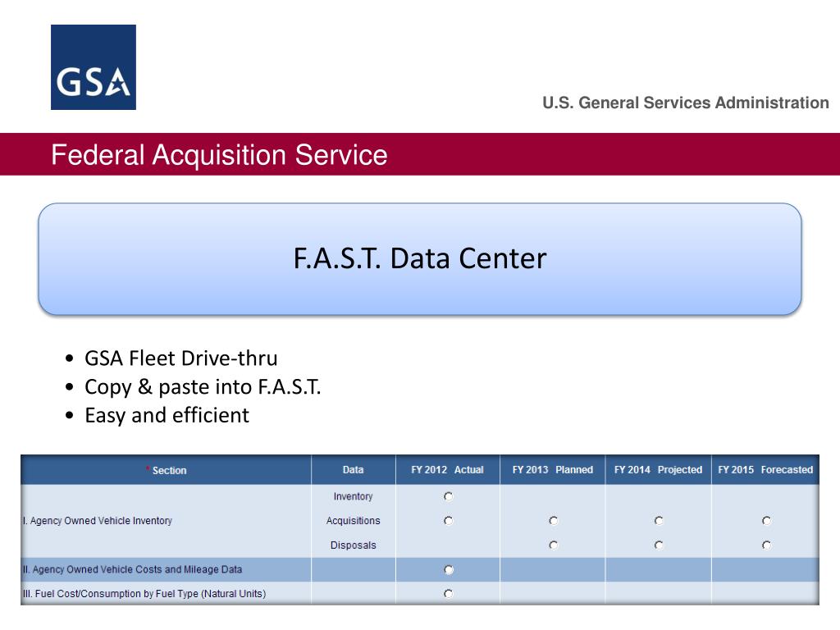
Task: Select Acquisitions radio for FY 2014 Projected
Action: click(x=659, y=521)
